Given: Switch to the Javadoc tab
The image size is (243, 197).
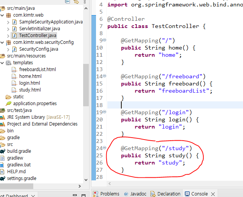Looking at the screenshot, I should (135, 194).
